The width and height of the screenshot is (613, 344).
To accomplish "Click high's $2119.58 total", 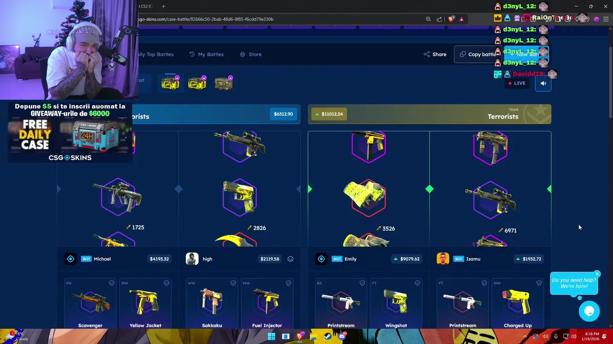I will click(x=270, y=259).
